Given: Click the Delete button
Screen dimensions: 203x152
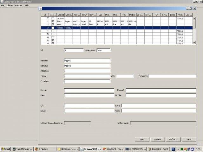Looking at the screenshot, I should pyautogui.click(x=157, y=140).
